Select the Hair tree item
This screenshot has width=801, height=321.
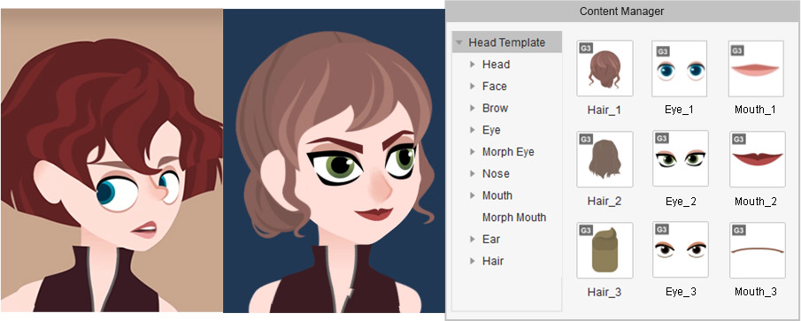tap(493, 261)
